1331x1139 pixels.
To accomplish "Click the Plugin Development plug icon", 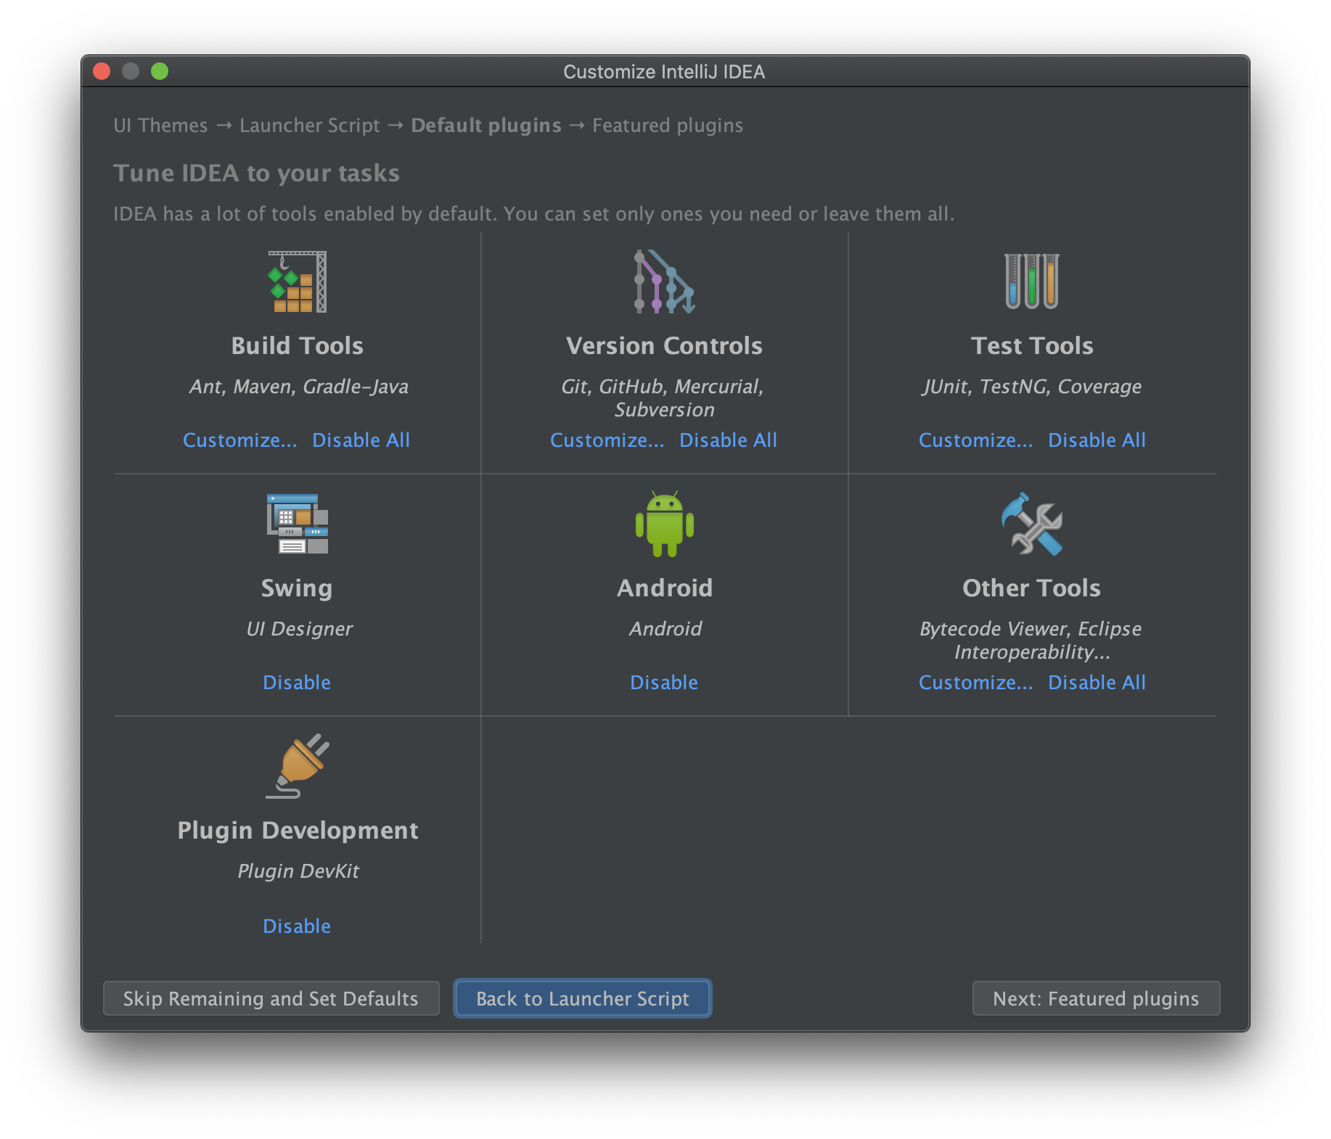I will coord(298,766).
